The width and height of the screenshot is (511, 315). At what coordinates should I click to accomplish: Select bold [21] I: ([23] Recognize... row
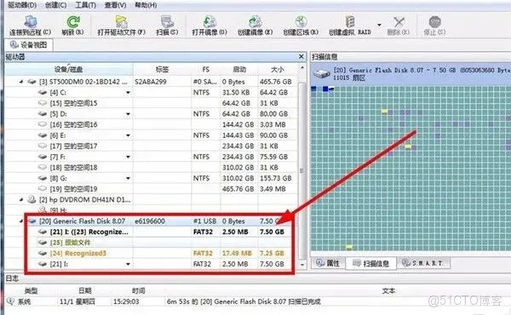click(152, 232)
